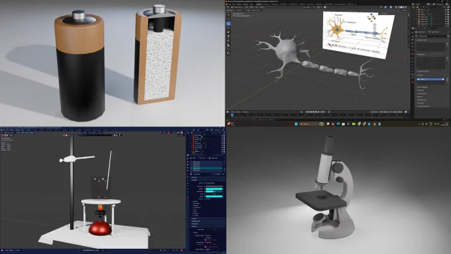The height and width of the screenshot is (254, 451).
Task: Select the 3D Cursor tool in neuron window
Action: point(228,19)
